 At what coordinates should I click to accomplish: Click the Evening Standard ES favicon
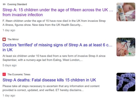4,4
